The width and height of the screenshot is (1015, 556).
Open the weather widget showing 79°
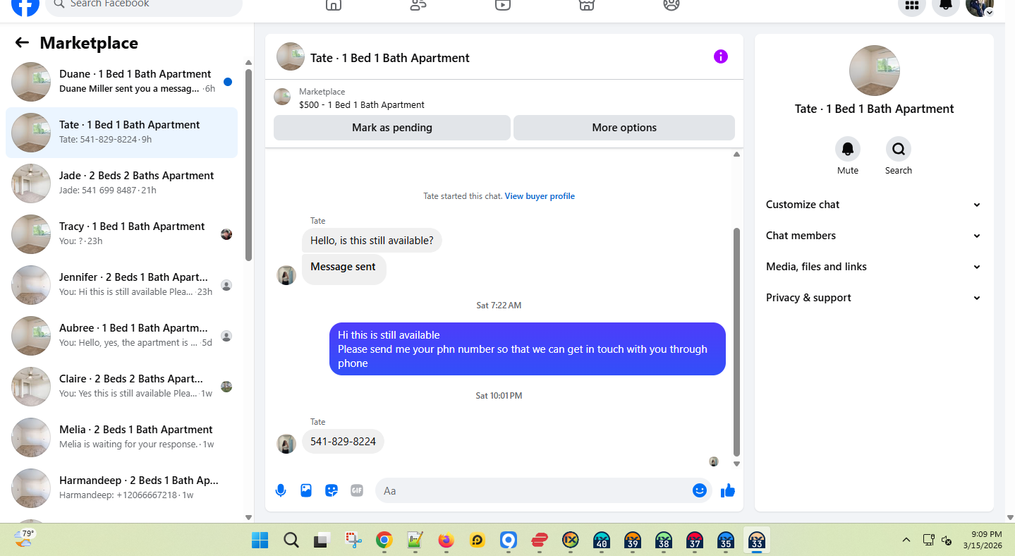tap(24, 540)
